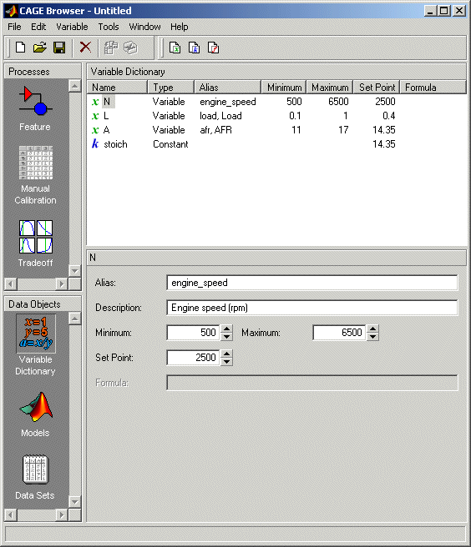
Task: Click Data Objects panel scroll left arrow
Action: point(11,515)
